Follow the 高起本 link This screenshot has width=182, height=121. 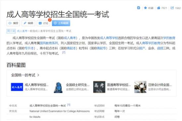click(x=72, y=48)
